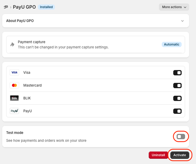Disable the Visa payment toggle
Screen dimensions: 196x164
[177, 73]
